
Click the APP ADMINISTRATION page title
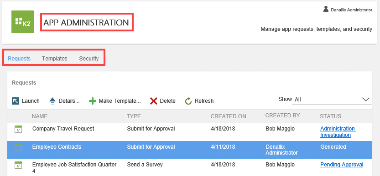86,22
